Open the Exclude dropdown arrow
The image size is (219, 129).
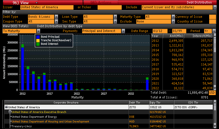tap(173, 22)
